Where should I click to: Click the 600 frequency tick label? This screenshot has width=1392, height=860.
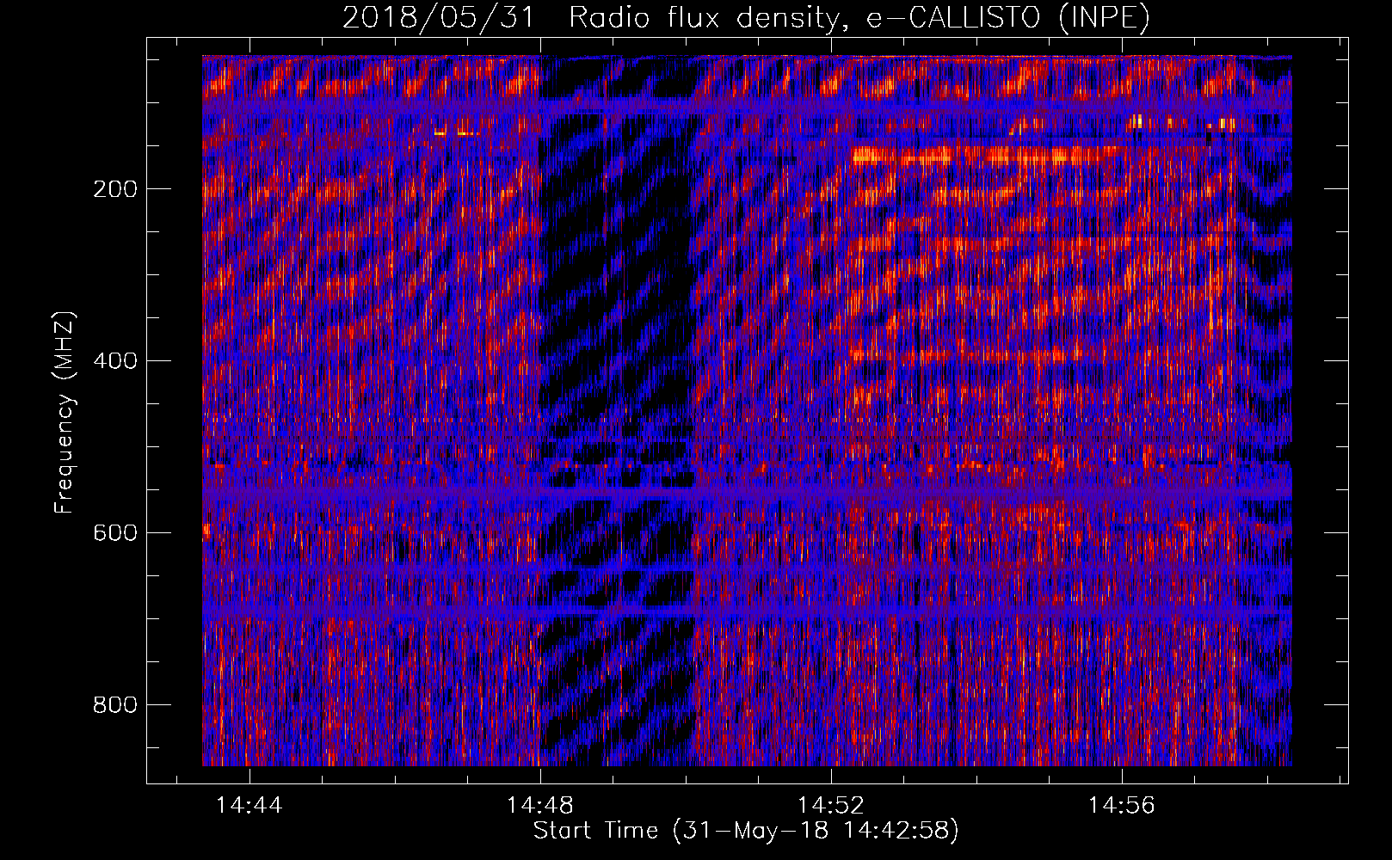[114, 533]
